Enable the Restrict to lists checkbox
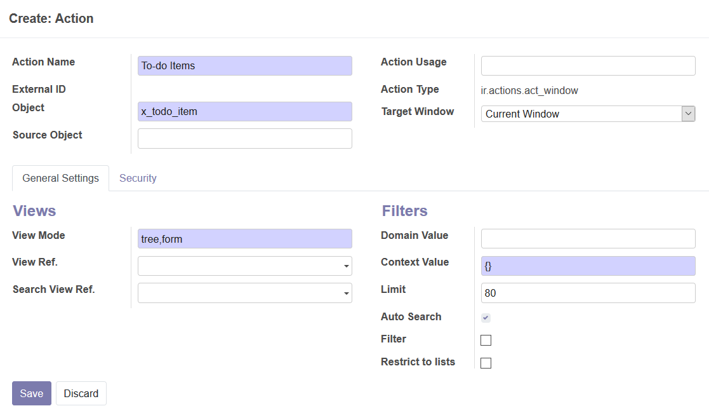709x420 pixels. [486, 363]
